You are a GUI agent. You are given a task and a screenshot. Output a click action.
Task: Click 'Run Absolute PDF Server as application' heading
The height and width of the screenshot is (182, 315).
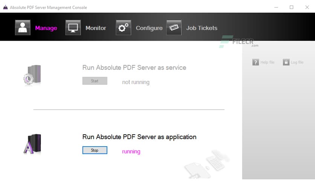point(139,137)
